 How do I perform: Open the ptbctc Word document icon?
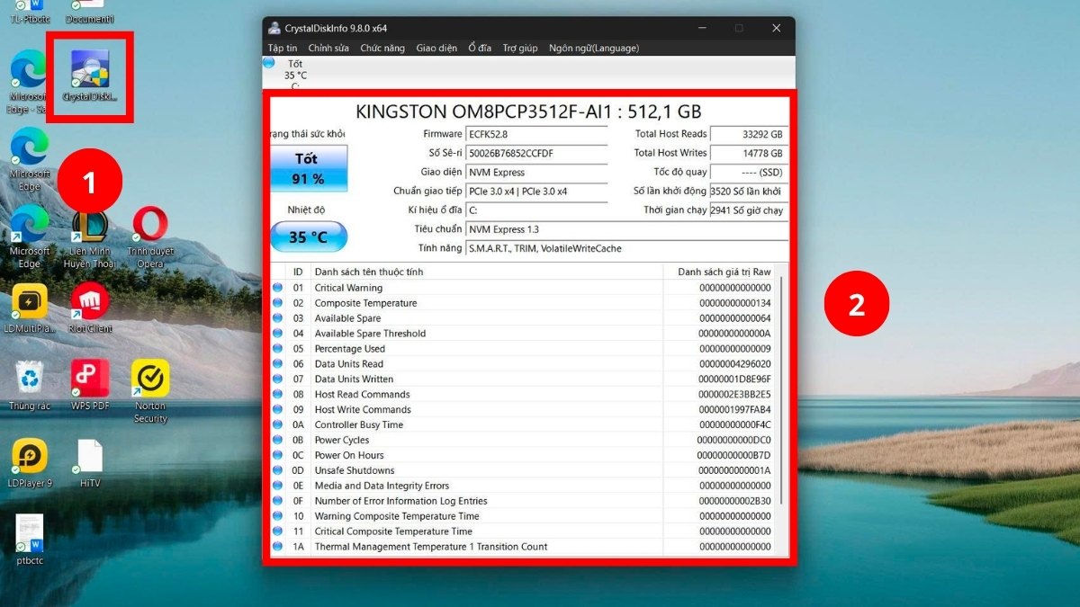[x=30, y=540]
